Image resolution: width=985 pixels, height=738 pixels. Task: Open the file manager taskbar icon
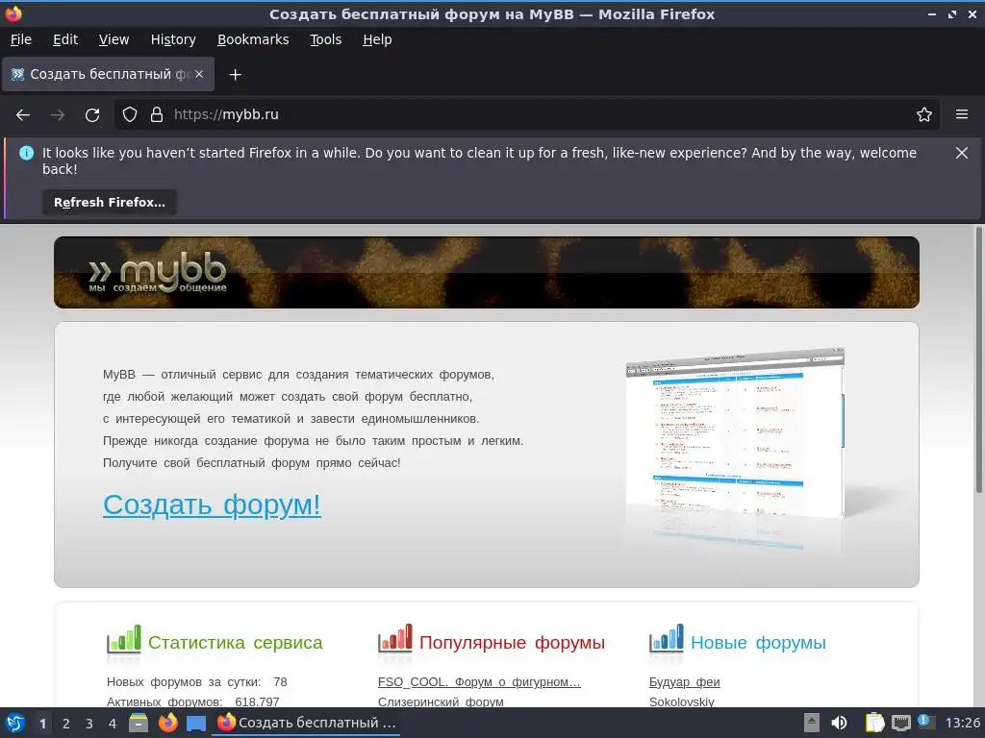[139, 723]
